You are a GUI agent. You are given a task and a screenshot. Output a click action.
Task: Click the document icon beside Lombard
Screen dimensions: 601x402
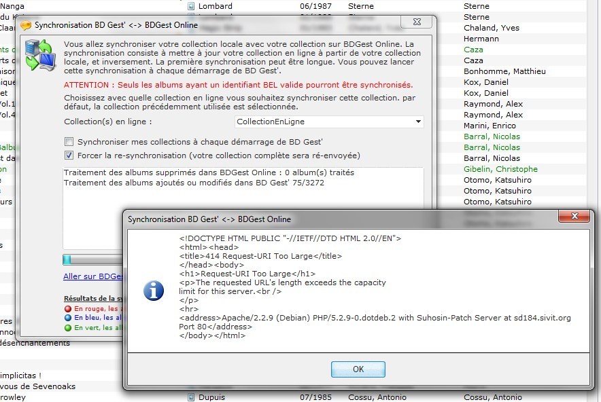(x=192, y=6)
